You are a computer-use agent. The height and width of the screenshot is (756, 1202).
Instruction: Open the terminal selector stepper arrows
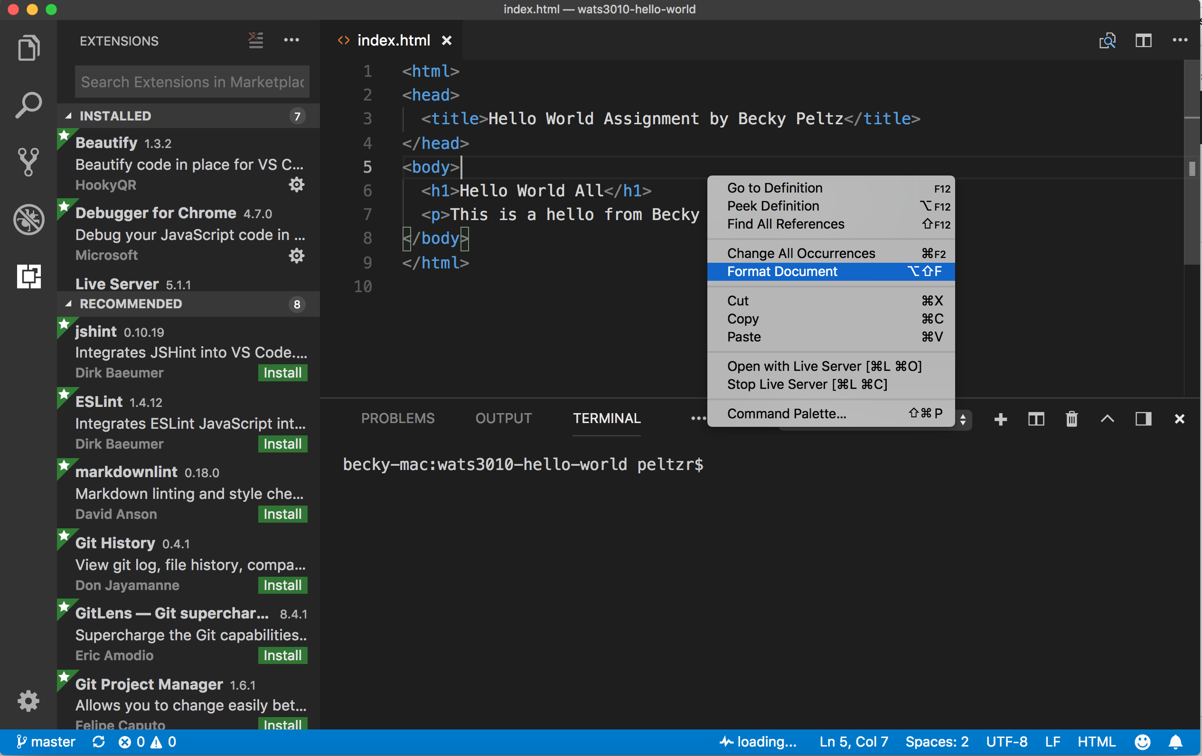[963, 420]
